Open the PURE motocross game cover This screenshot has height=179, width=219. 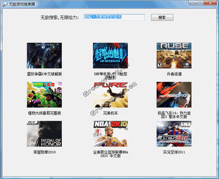(x=110, y=95)
